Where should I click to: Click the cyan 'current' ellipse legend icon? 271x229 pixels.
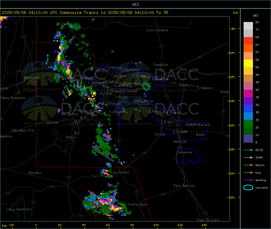tap(248, 187)
